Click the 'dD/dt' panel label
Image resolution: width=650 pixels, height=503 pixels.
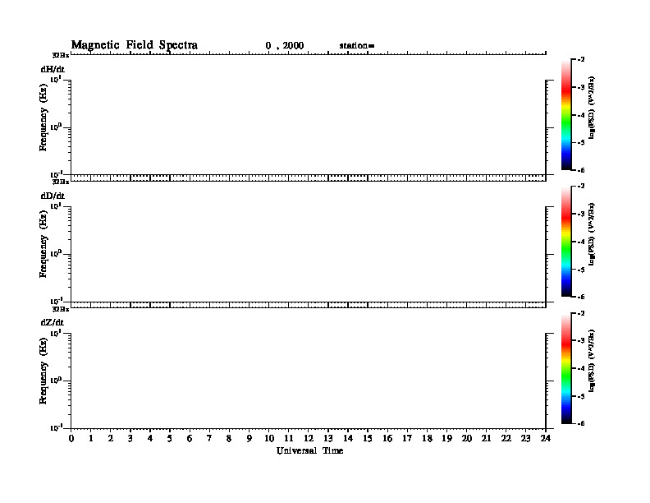(x=53, y=196)
